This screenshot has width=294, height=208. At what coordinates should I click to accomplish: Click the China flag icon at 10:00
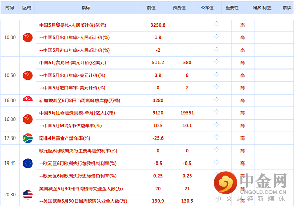(28, 37)
